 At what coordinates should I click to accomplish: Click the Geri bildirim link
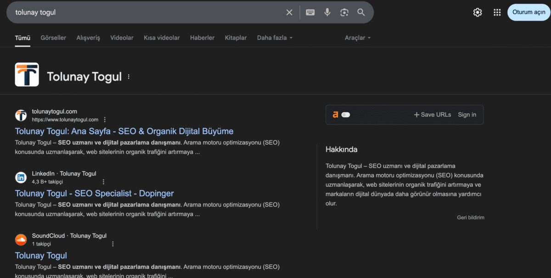(471, 218)
